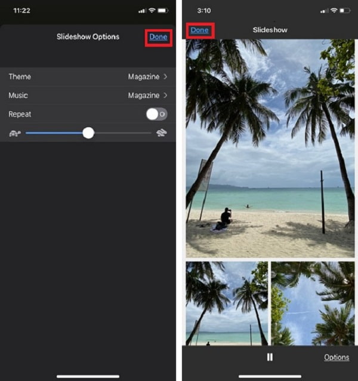Tap Done in Slideshow Options
The image size is (358, 381).
(x=158, y=37)
